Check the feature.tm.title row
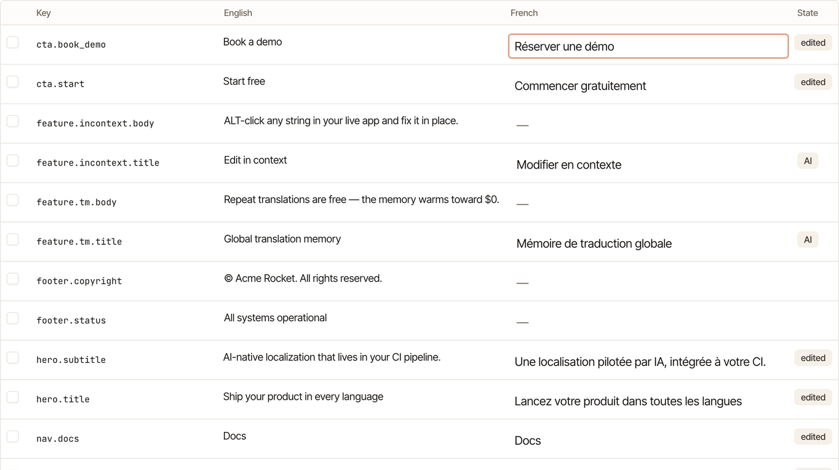This screenshot has width=839, height=470. (x=12, y=239)
